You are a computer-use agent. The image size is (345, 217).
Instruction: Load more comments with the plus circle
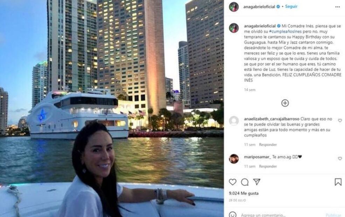[x=285, y=103]
